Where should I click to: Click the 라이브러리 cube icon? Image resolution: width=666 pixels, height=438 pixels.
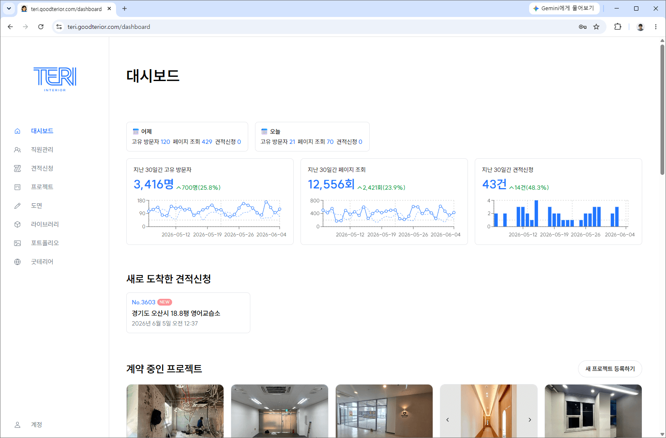[x=17, y=225]
